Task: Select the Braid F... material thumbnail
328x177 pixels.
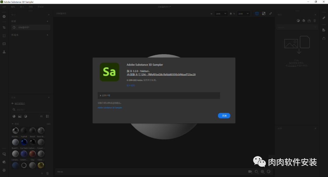Action: 15,142
